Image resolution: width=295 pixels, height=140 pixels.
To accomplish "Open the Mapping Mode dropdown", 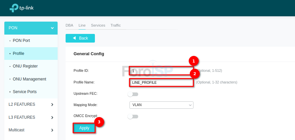I will (161, 105).
